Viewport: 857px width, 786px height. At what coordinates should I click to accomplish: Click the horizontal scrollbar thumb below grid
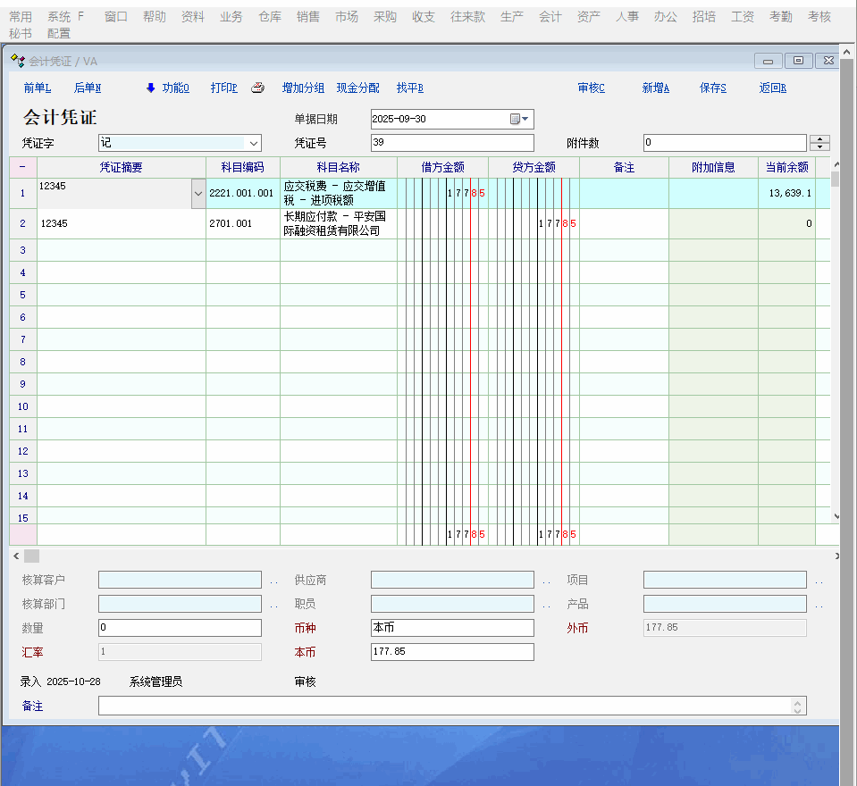pos(31,556)
